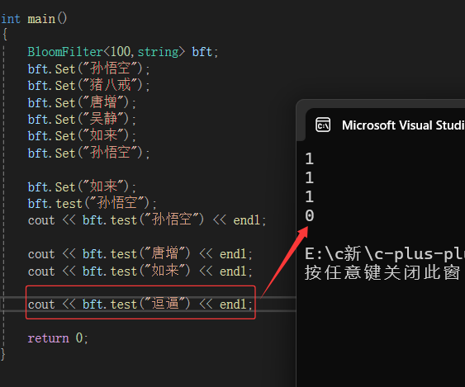
Task: Click the cout line testing "孙悟空"
Action: point(147,220)
